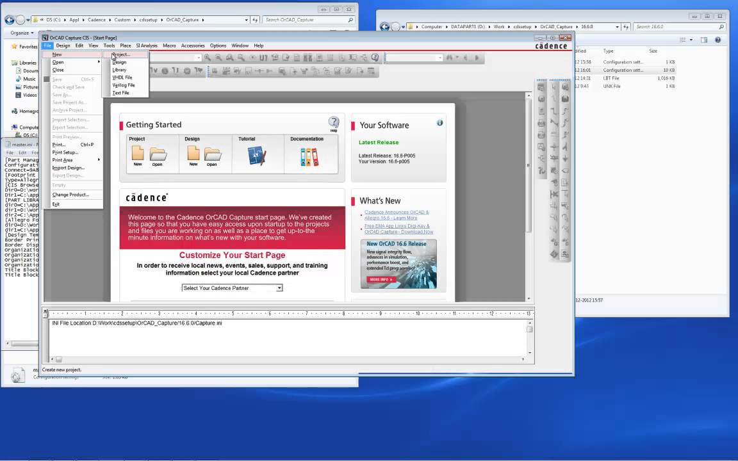
Task: Open the Documentation binders icon
Action: coord(309,157)
